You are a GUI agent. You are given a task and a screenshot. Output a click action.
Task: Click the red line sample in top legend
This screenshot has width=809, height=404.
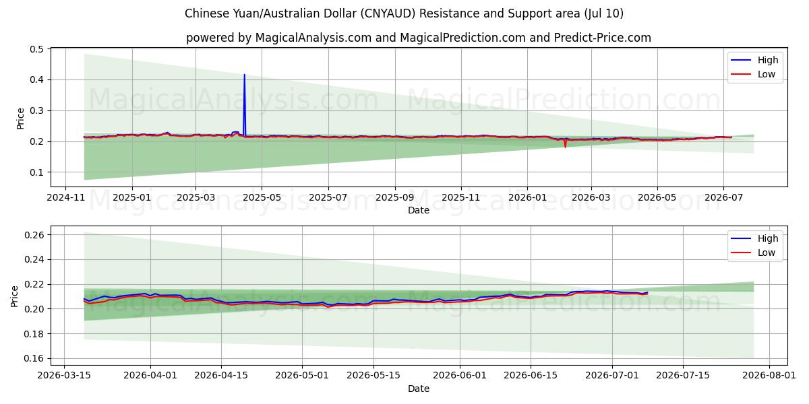pyautogui.click(x=742, y=75)
